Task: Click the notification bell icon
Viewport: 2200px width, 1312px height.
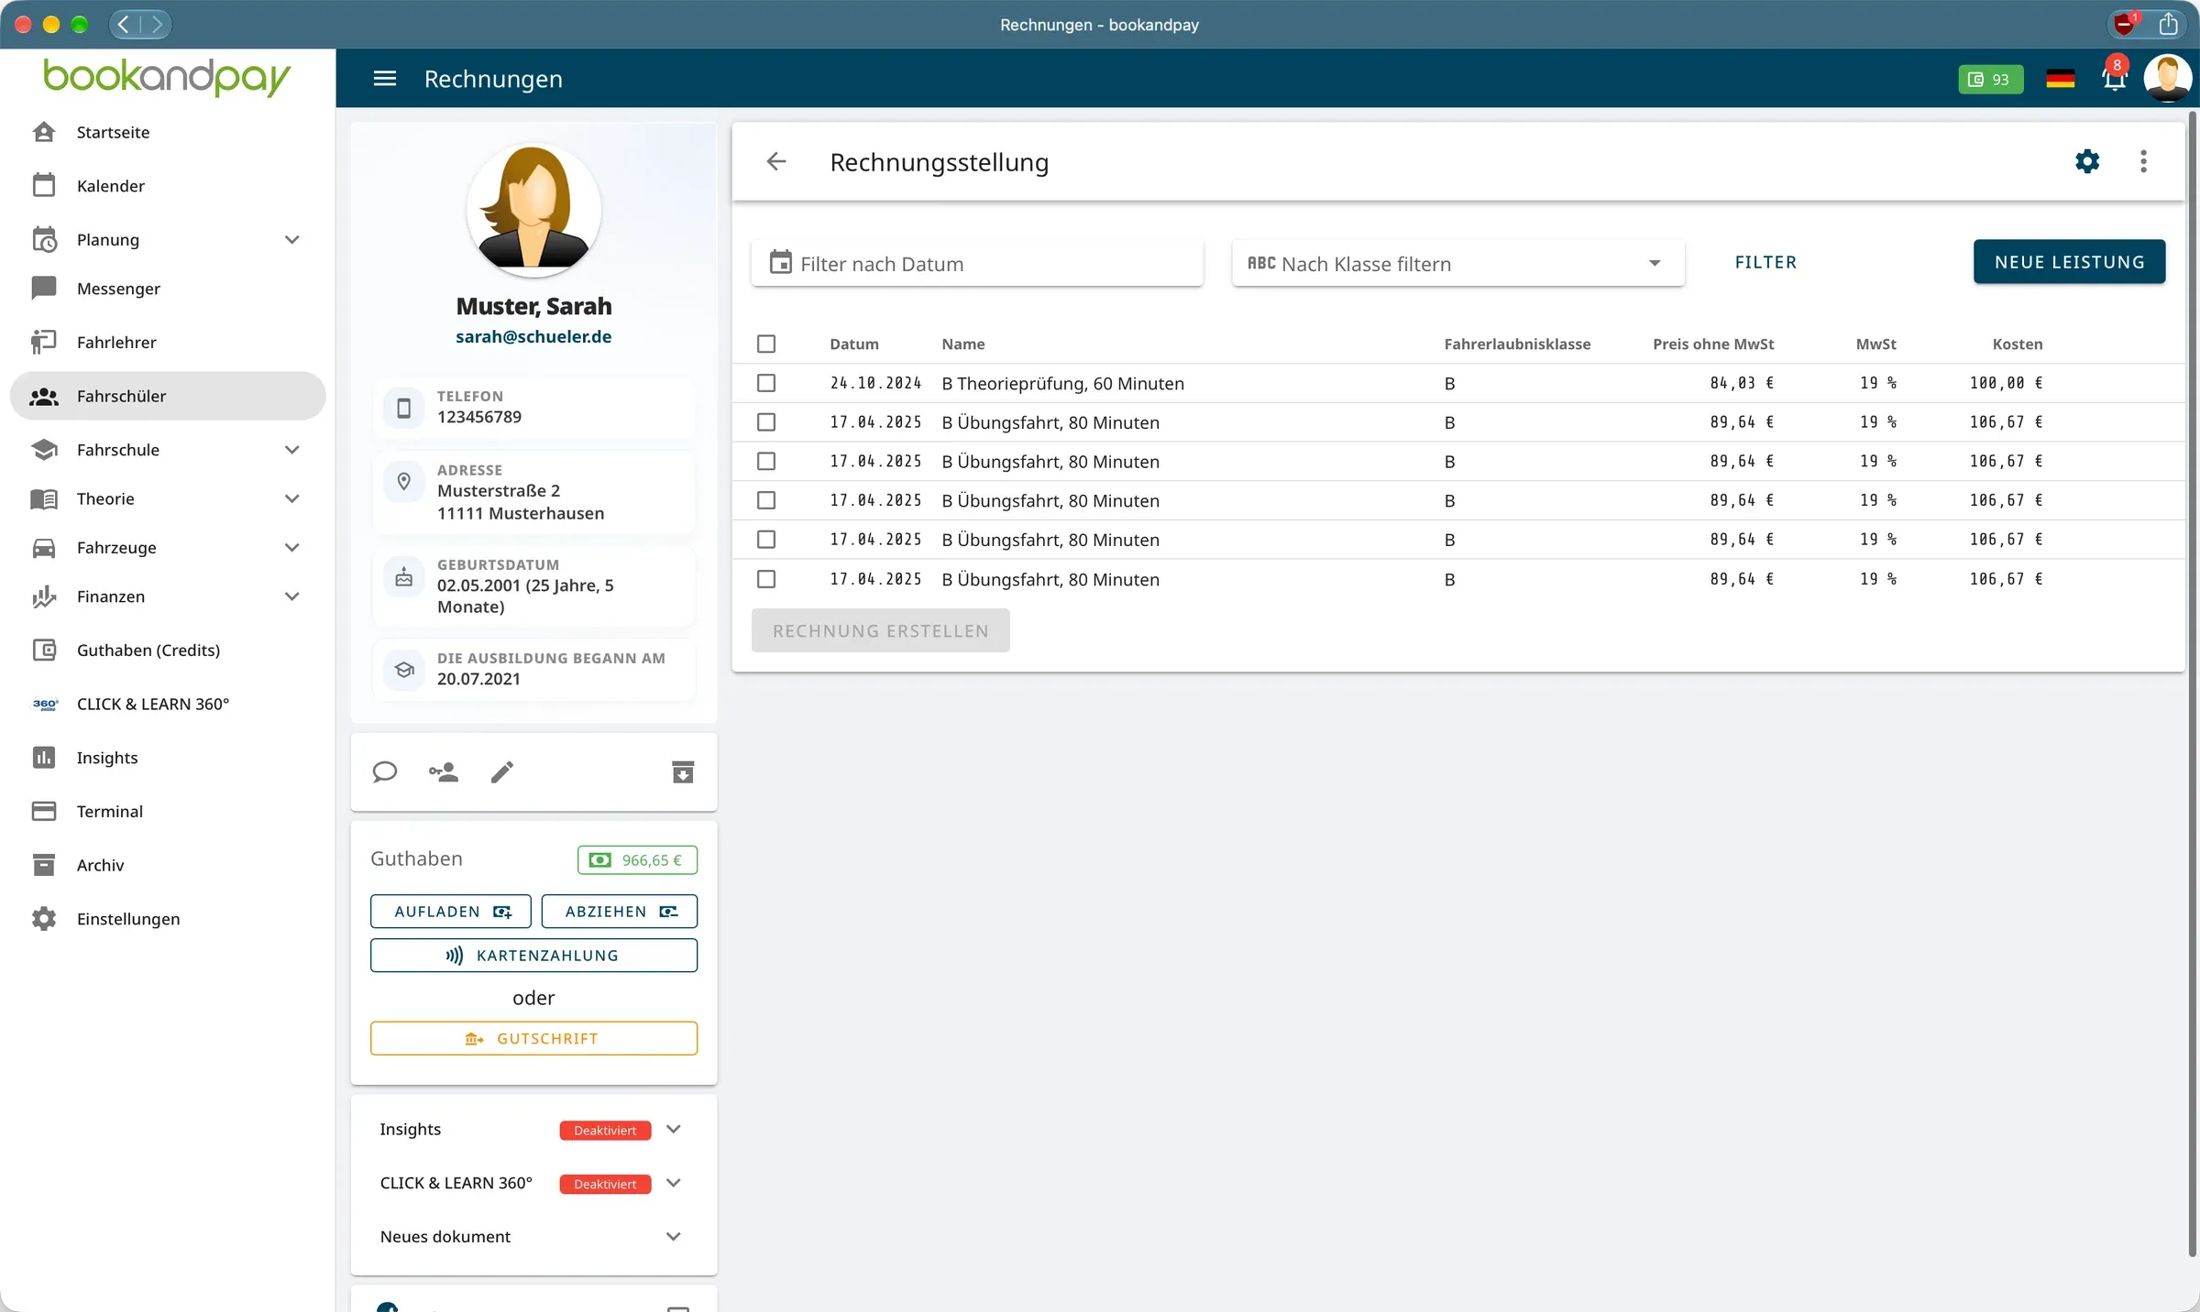Action: tap(2115, 79)
